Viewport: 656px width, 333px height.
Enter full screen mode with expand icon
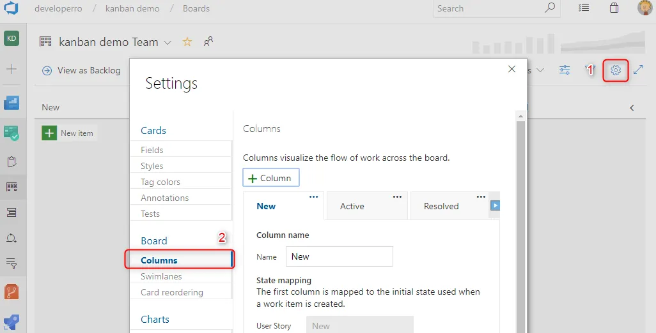point(638,70)
